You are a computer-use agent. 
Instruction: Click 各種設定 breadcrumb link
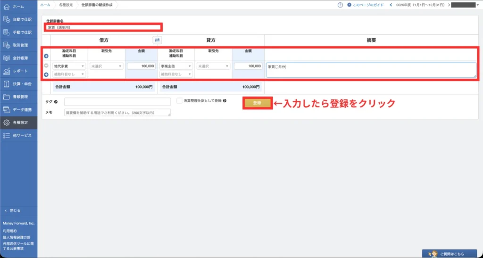pos(66,5)
